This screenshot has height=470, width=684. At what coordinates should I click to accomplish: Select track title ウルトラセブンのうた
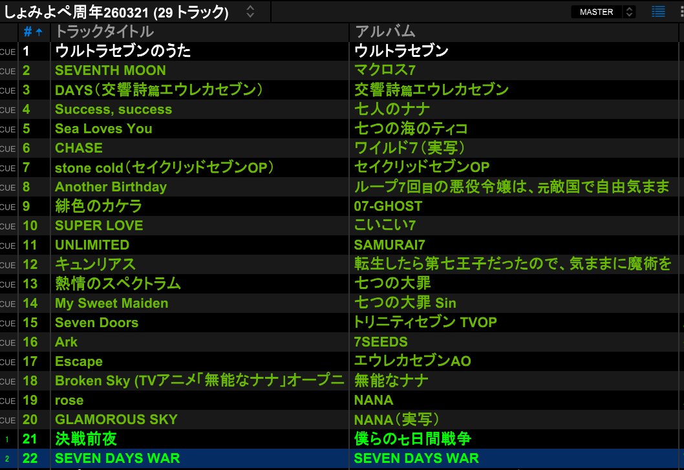pyautogui.click(x=123, y=51)
